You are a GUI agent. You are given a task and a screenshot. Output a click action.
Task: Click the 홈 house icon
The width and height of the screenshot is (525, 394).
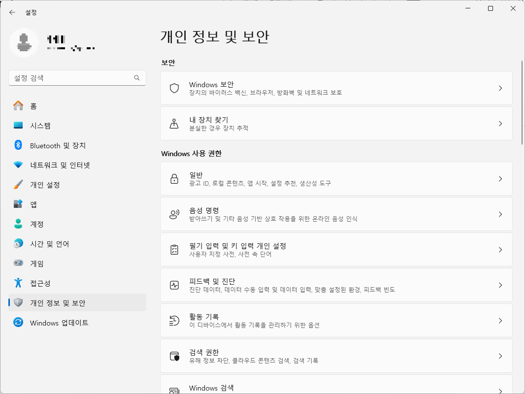(x=18, y=106)
